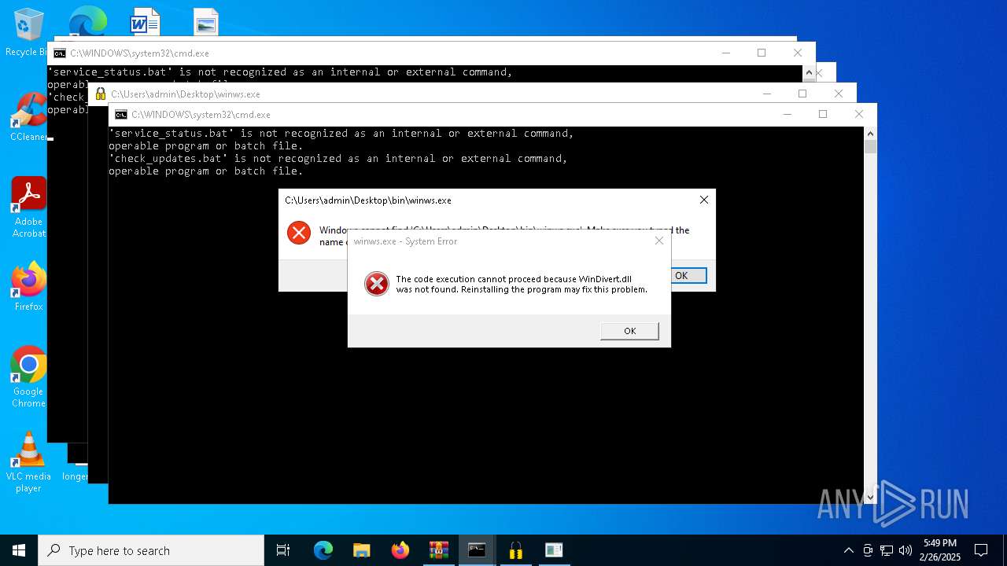Open Task View from taskbar

click(283, 550)
